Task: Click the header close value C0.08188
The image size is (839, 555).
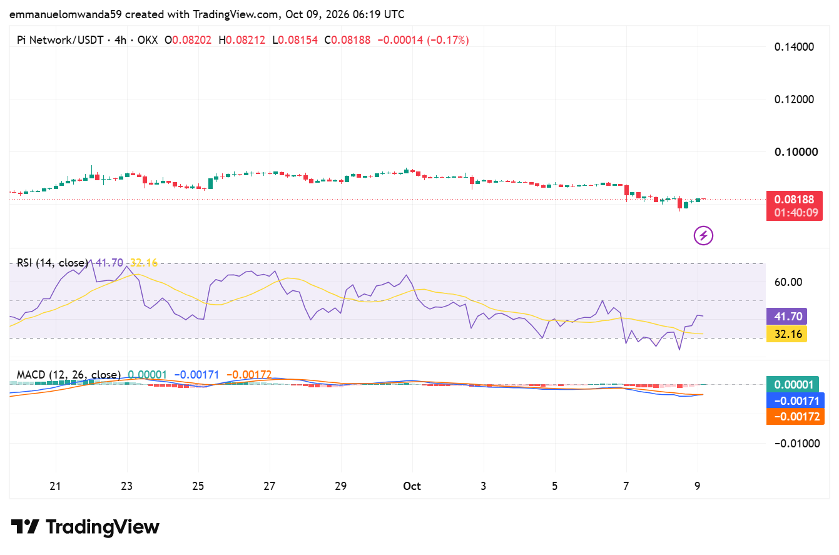Action: (347, 40)
